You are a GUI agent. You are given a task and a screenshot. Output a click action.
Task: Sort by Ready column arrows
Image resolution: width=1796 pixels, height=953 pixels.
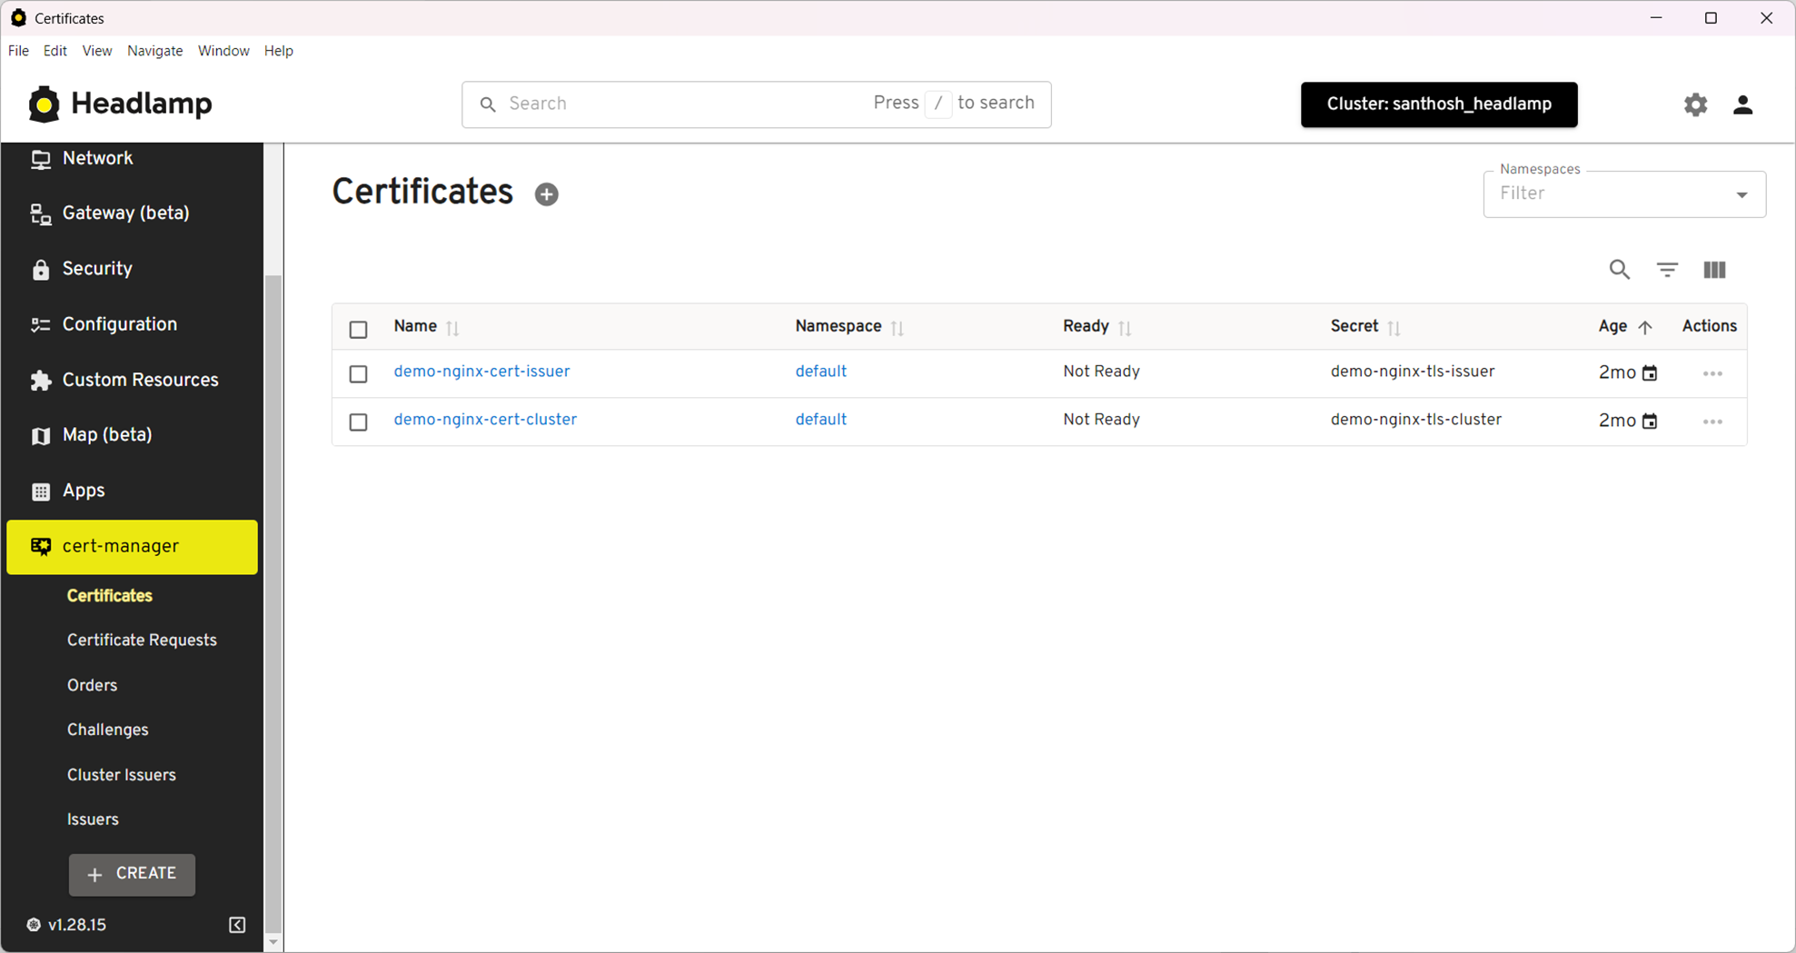[x=1125, y=328]
